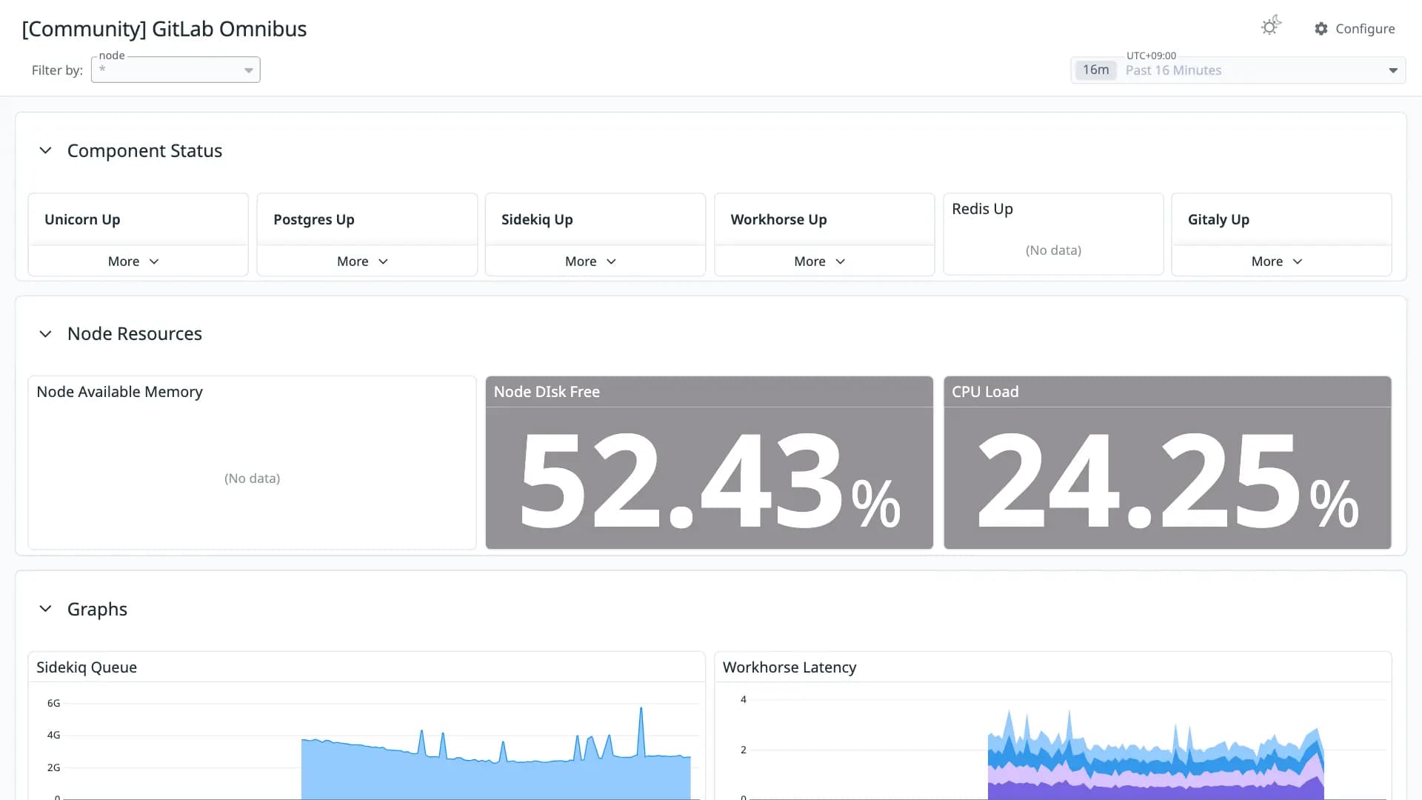
Task: Click the No data text in Redis Up
Action: click(x=1053, y=250)
